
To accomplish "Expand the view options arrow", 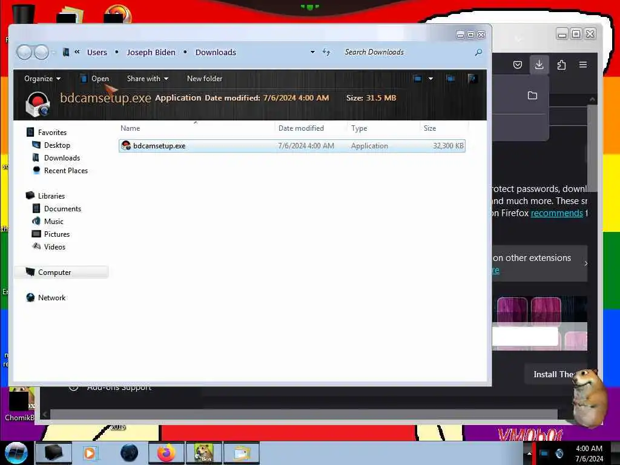I will pyautogui.click(x=430, y=78).
